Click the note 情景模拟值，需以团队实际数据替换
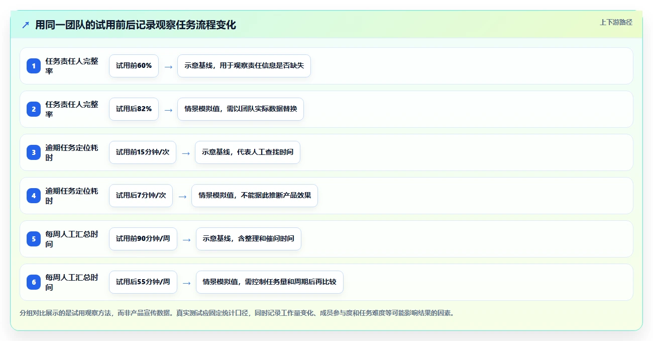This screenshot has height=341, width=653. [x=241, y=109]
